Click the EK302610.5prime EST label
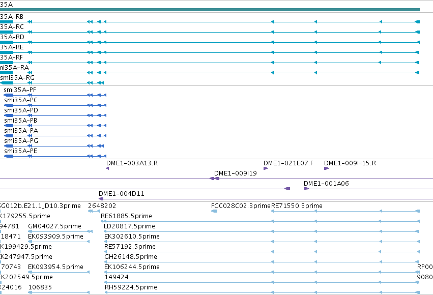The height and width of the screenshot is (295, 433). (132, 237)
